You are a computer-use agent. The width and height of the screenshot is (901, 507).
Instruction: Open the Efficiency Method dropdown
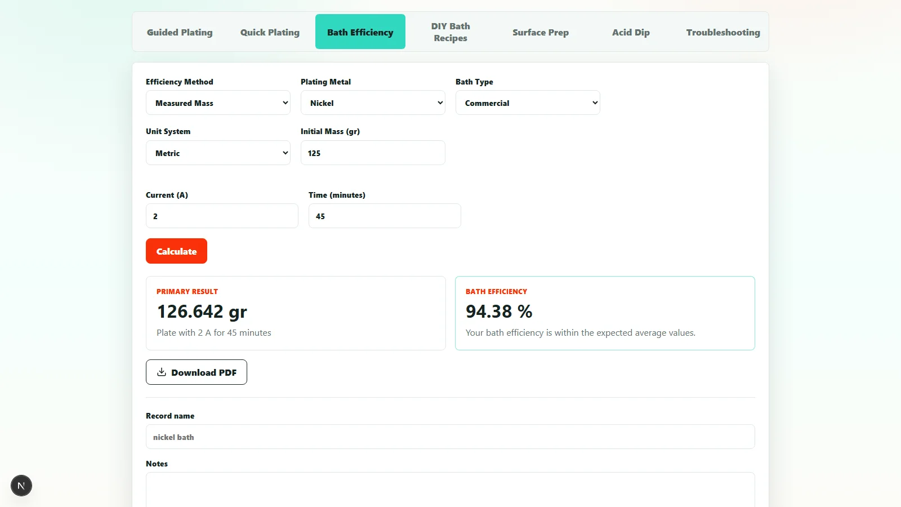click(x=218, y=103)
